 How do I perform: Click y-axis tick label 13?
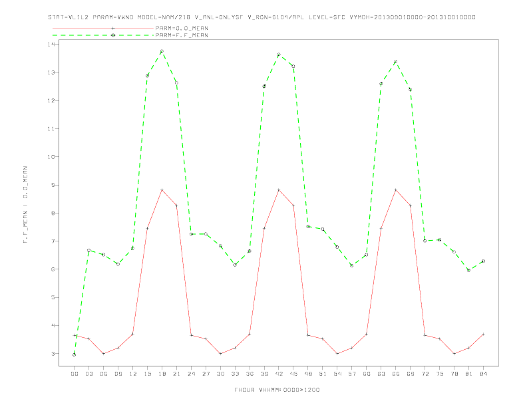coord(52,72)
